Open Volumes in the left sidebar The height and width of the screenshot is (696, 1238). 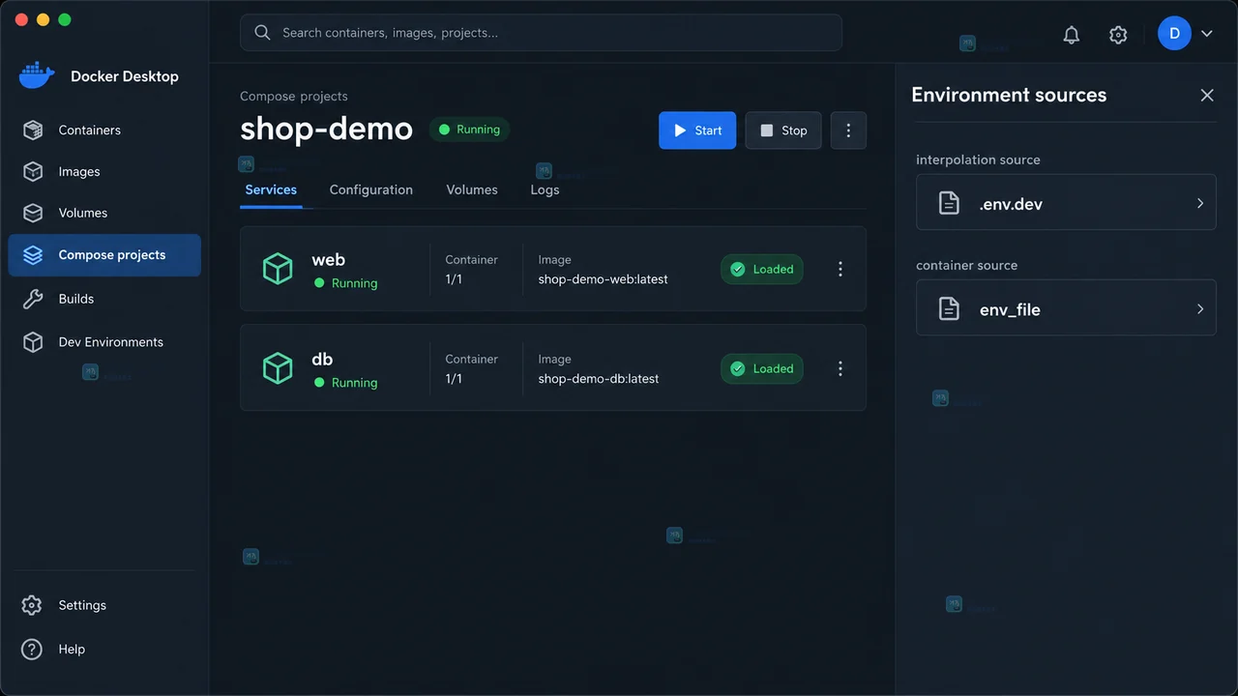coord(104,213)
